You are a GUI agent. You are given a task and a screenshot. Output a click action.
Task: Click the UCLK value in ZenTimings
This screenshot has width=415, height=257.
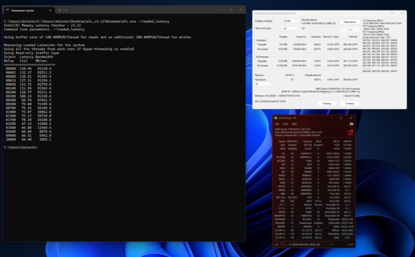pyautogui.click(x=347, y=149)
